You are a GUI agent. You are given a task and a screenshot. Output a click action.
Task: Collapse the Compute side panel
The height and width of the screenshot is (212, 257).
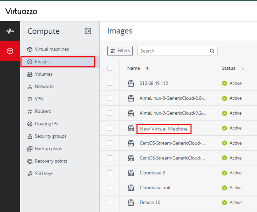pos(88,31)
